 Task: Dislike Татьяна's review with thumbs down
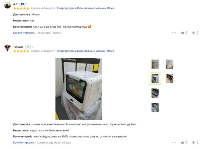(194, 142)
